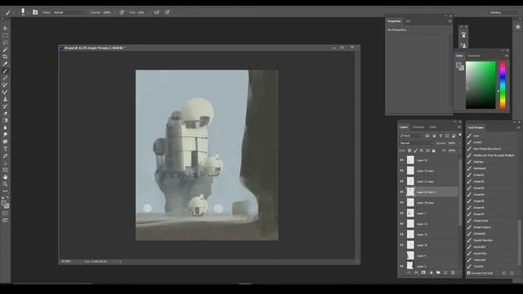Click the Properties tab
Viewport: 523px width, 294px height.
(394, 21)
